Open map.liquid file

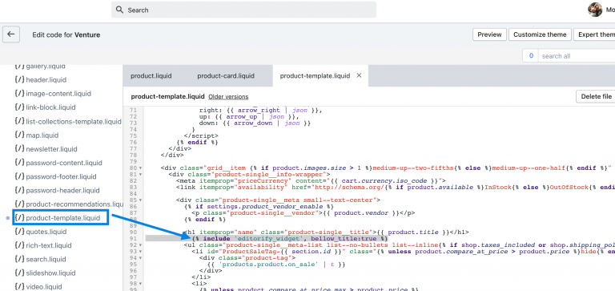pos(42,135)
